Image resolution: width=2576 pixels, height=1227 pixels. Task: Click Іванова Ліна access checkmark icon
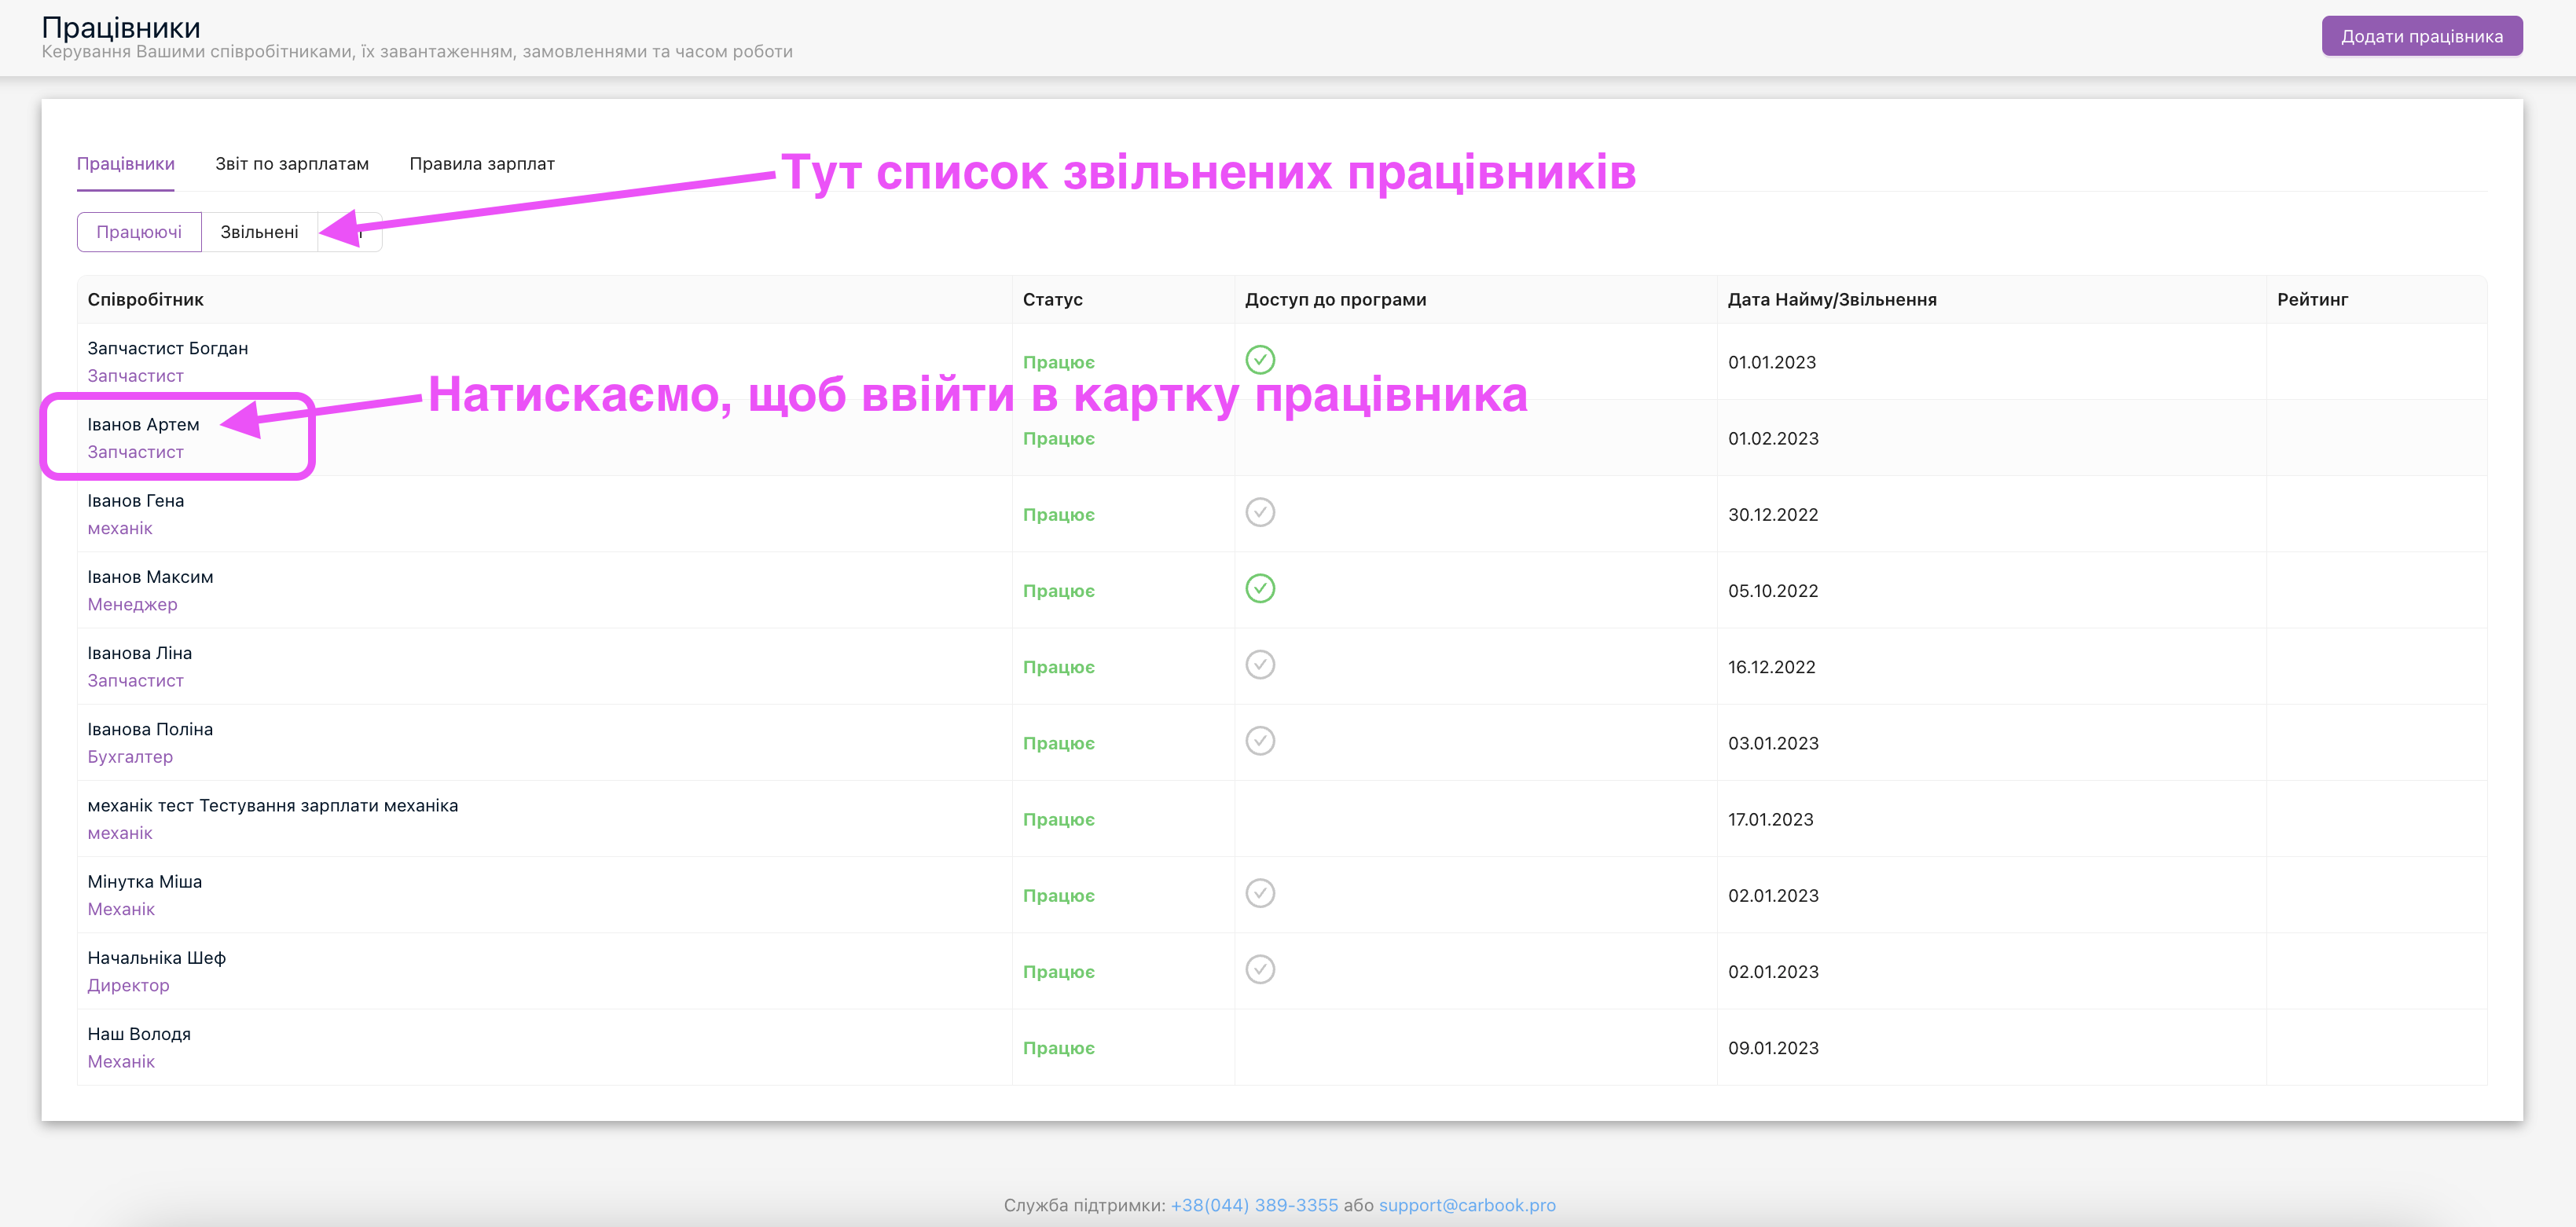tap(1260, 664)
